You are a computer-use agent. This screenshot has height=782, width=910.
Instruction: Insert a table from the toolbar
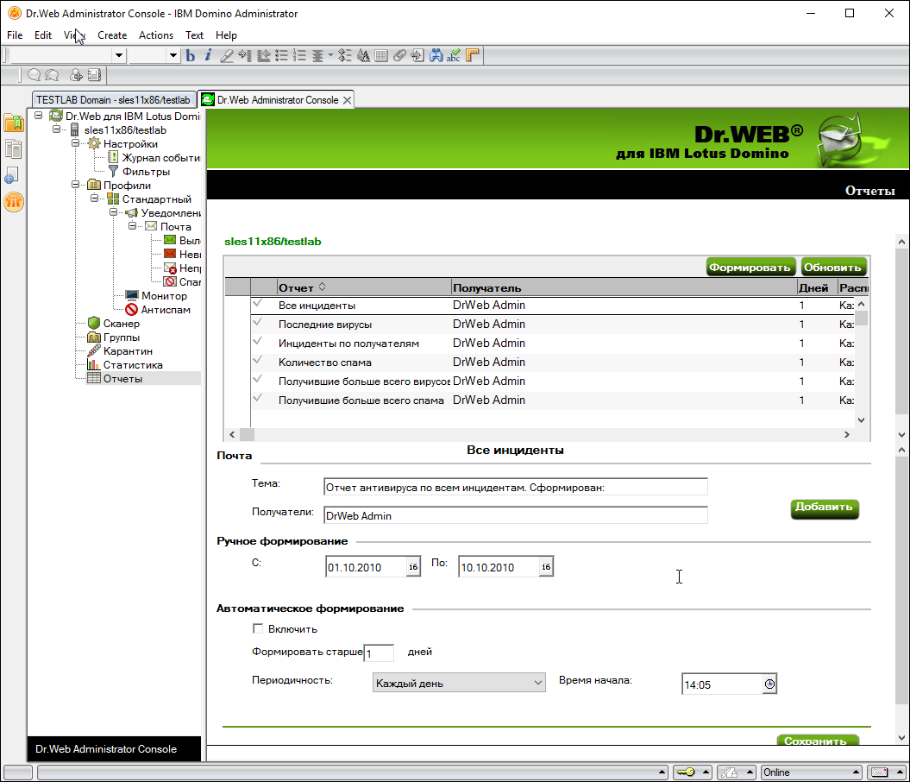[381, 56]
